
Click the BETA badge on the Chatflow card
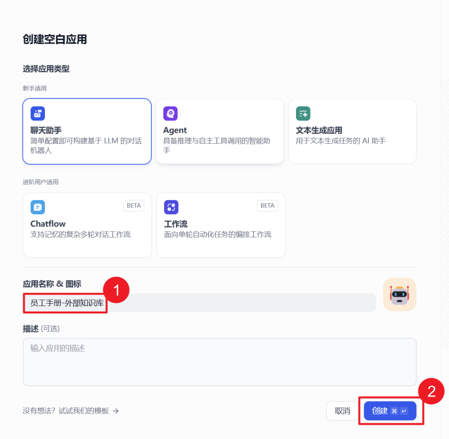pos(133,206)
